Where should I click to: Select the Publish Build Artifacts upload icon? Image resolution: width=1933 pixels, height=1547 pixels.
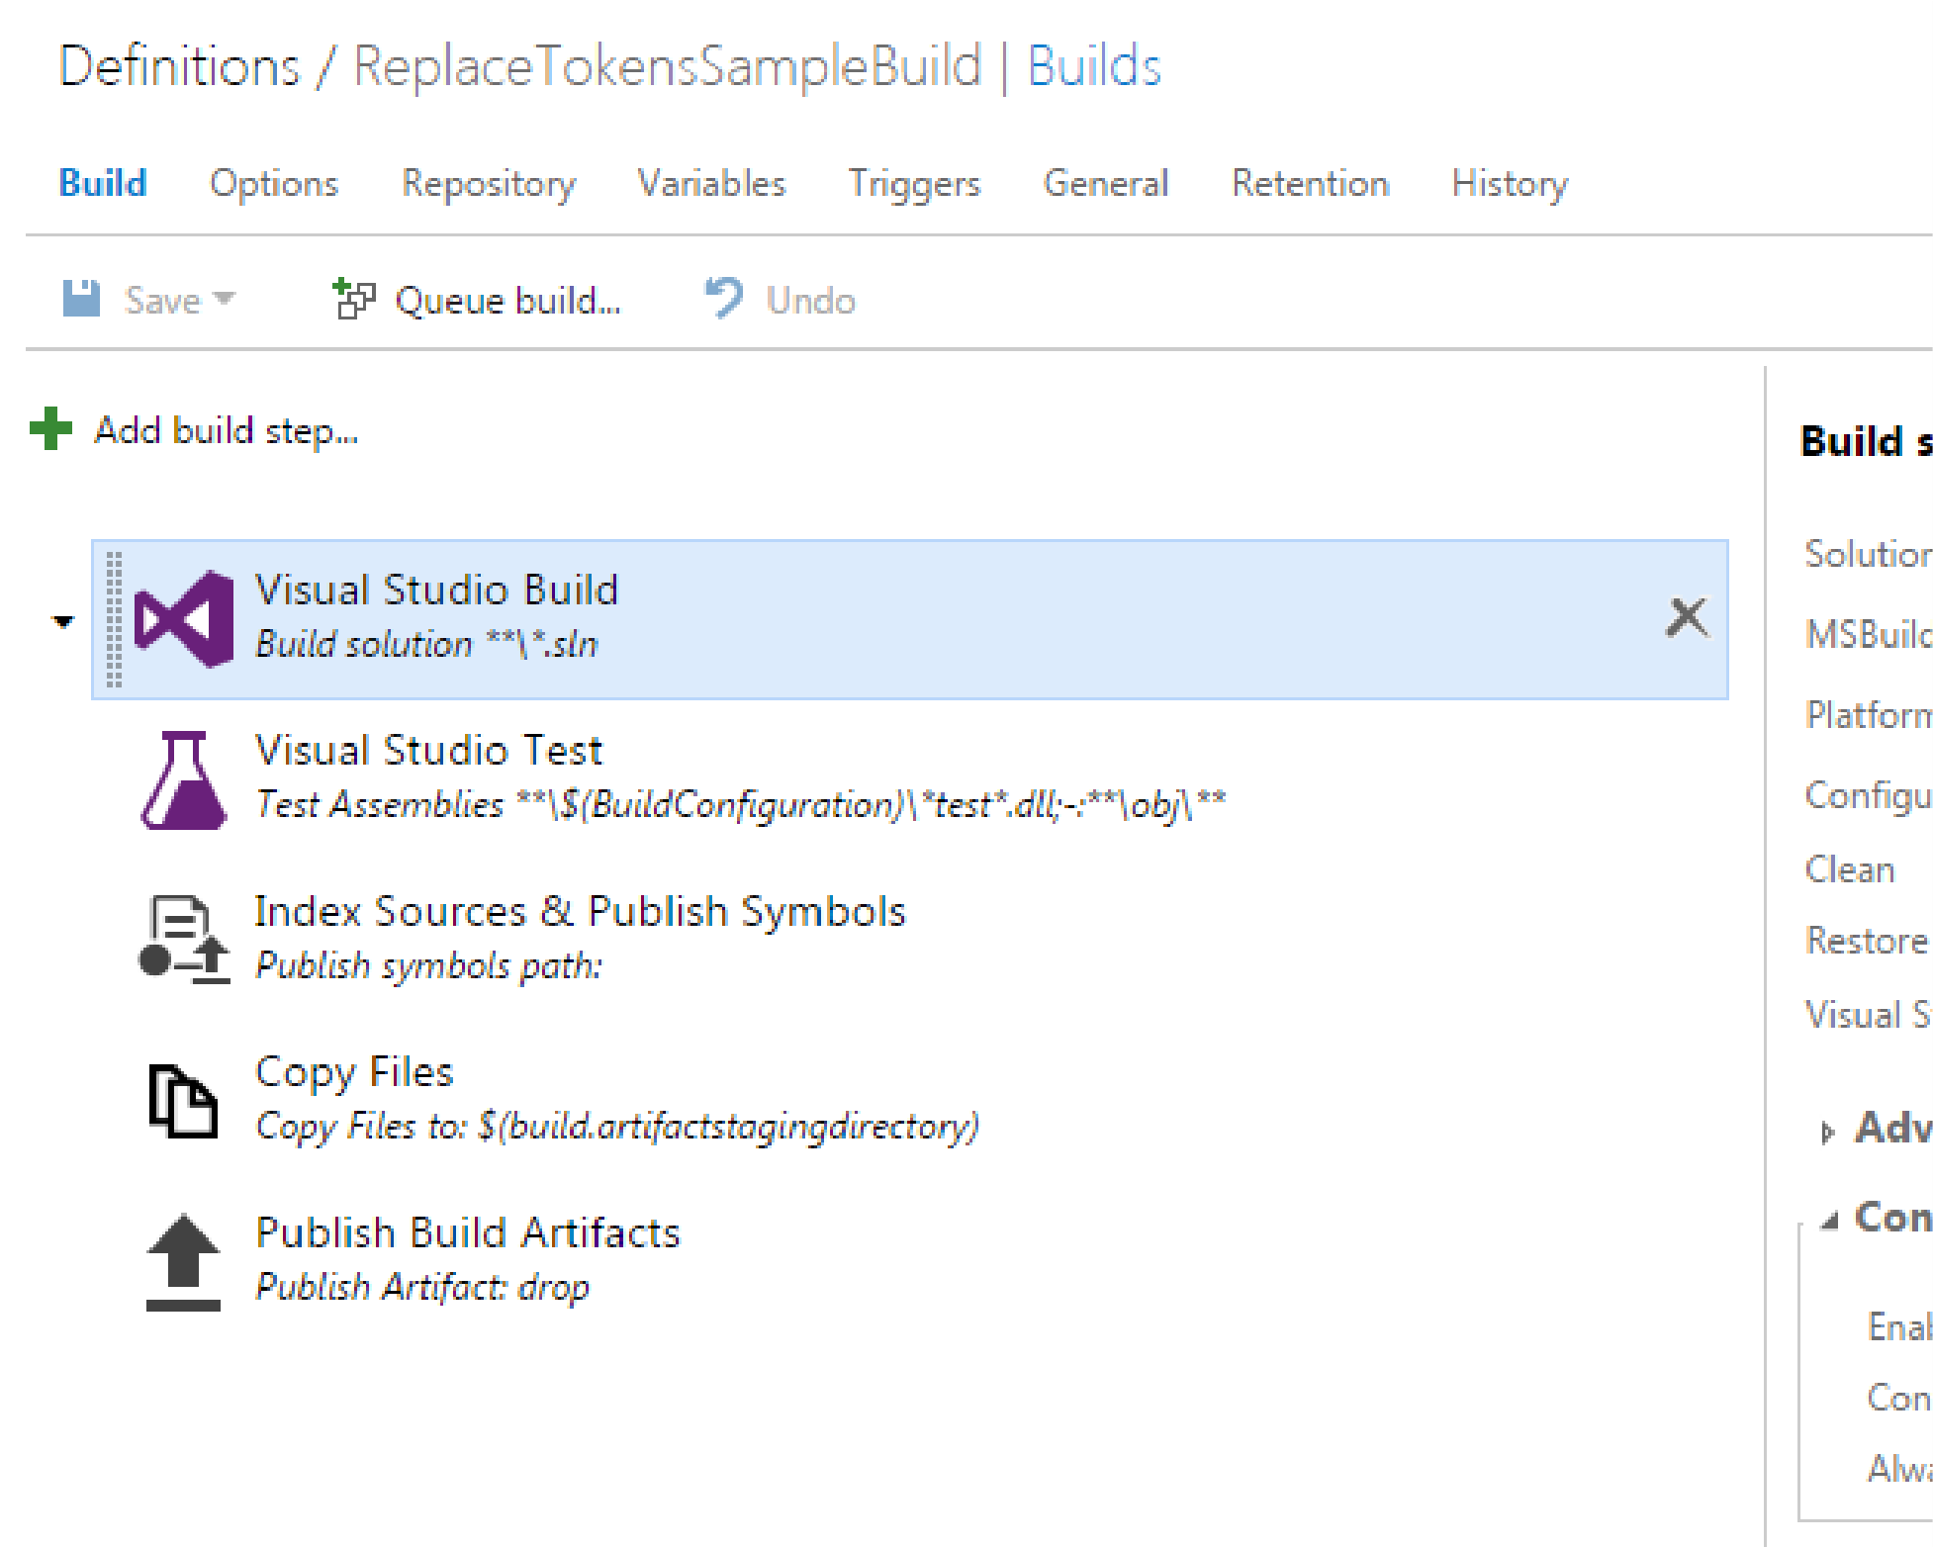click(x=183, y=1258)
